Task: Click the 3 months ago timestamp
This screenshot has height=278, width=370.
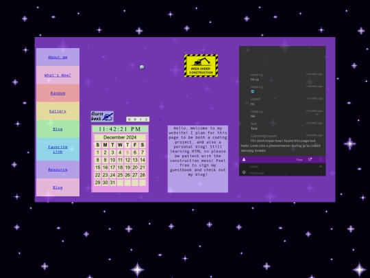Action: [314, 135]
